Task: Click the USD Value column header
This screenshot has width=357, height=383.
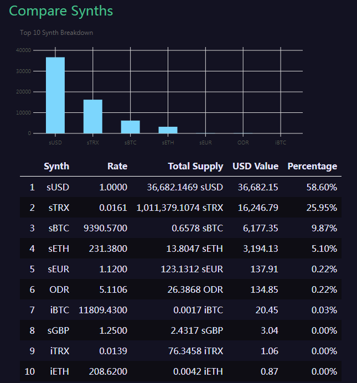Action: click(x=255, y=167)
